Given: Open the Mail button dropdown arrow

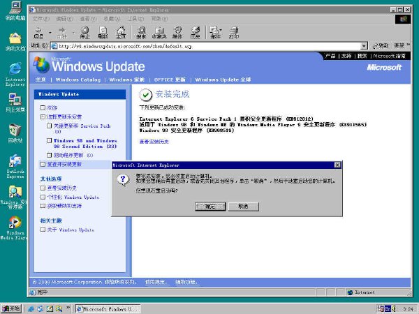Looking at the screenshot, I should click(x=221, y=30).
